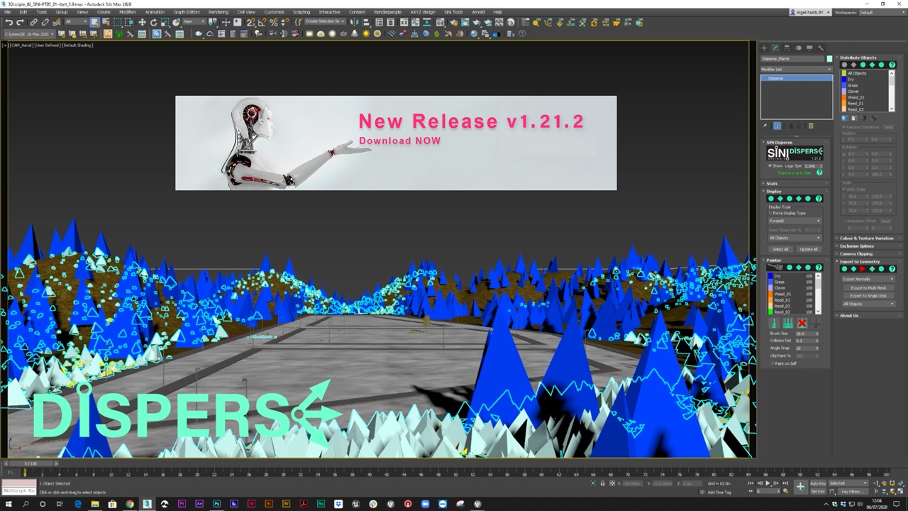Toggle Show End Result in stack
This screenshot has width=908, height=511.
point(777,126)
